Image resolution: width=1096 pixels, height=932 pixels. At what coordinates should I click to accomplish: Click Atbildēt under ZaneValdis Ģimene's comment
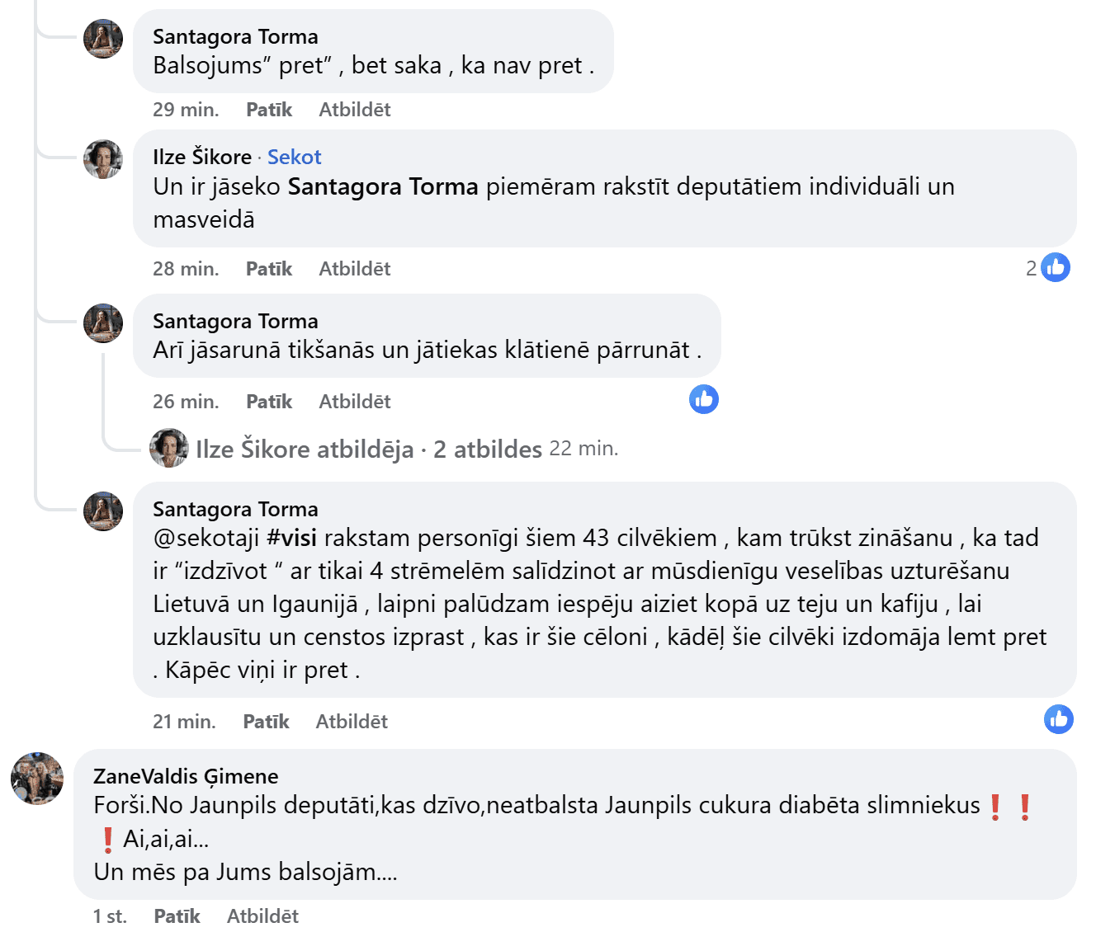pos(262,916)
